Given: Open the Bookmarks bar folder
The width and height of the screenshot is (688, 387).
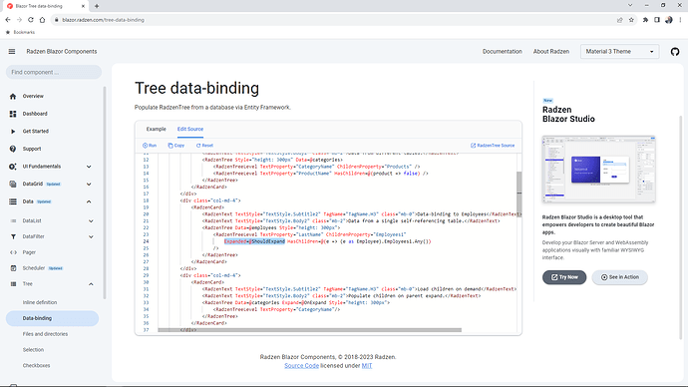Looking at the screenshot, I should [20, 32].
